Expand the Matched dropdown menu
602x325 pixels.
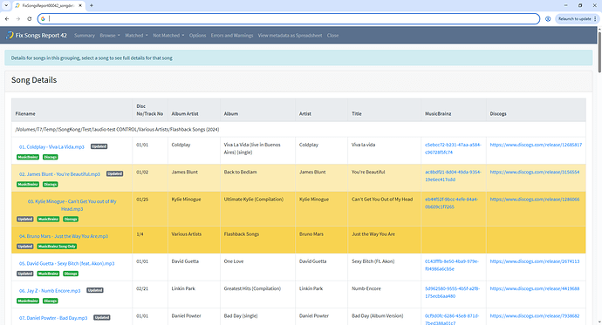[x=136, y=35]
